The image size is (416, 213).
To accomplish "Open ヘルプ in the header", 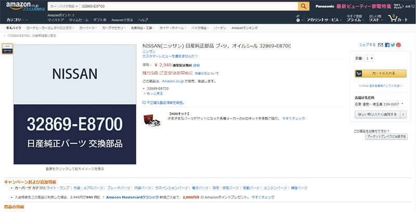I will point(143,20).
